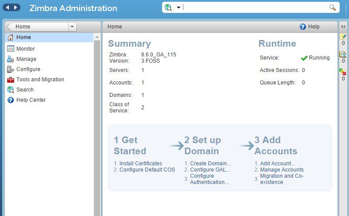Open Tools and Migration section
Viewport: 349px width, 216px height.
(40, 80)
